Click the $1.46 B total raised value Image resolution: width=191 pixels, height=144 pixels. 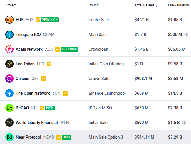(x=142, y=49)
